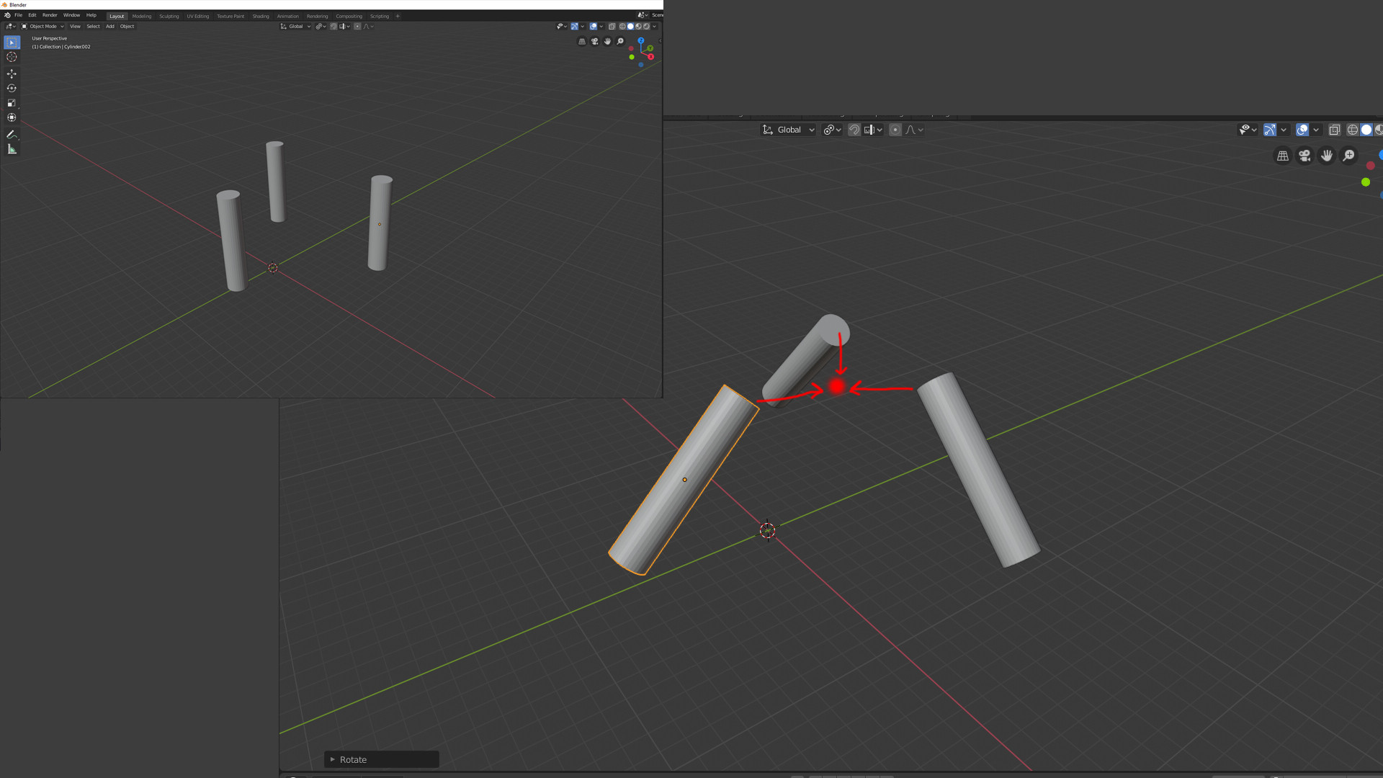This screenshot has width=1383, height=778.
Task: Click the Z axis on small window gizmo
Action: coord(641,40)
